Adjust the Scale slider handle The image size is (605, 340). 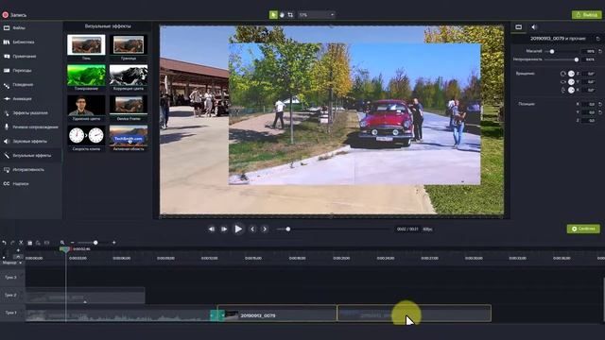pyautogui.click(x=552, y=51)
